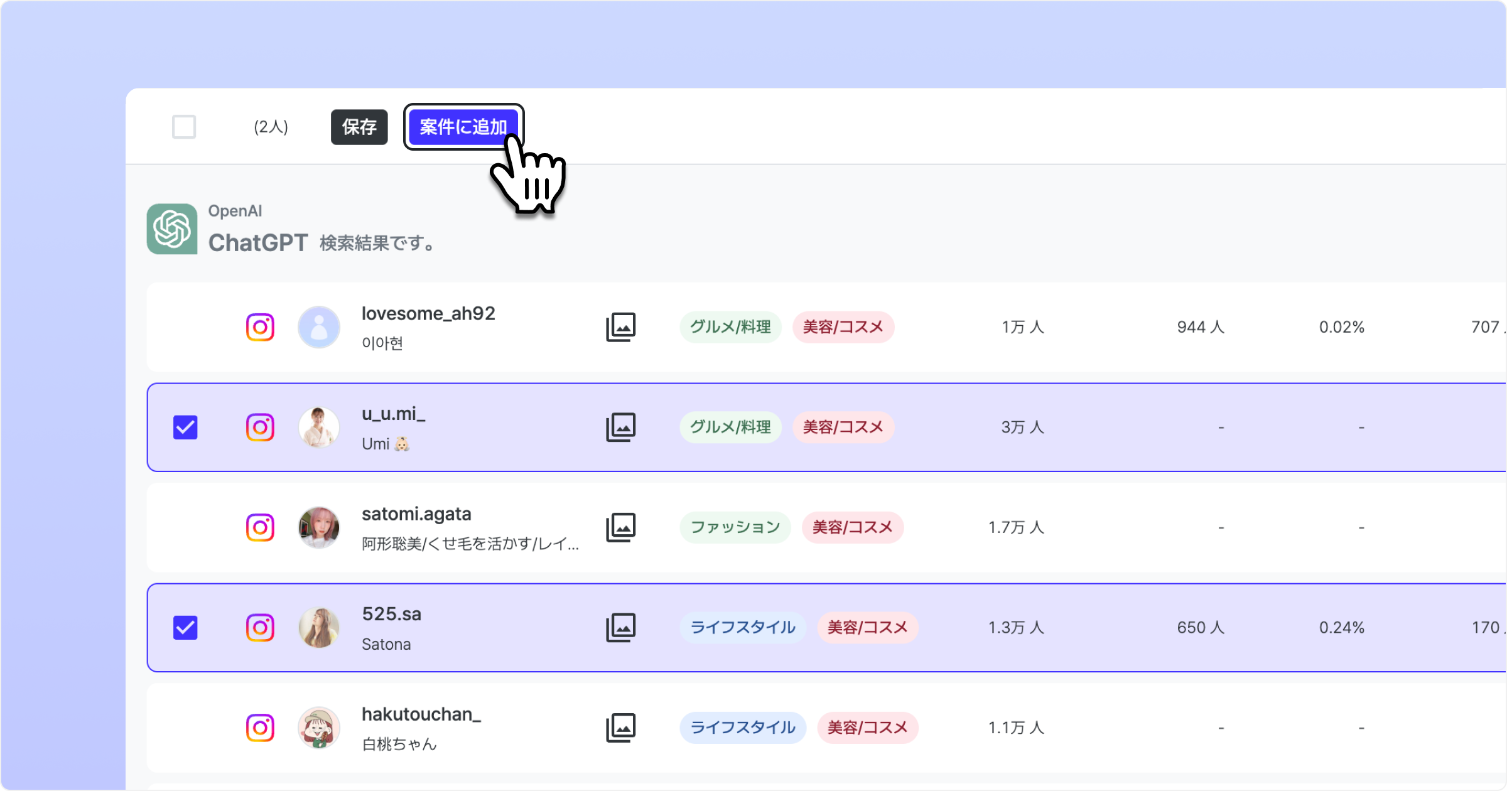Viewport: 1507px width, 791px height.
Task: Uncheck the u_u.mi_ row checkbox
Action: pos(185,428)
